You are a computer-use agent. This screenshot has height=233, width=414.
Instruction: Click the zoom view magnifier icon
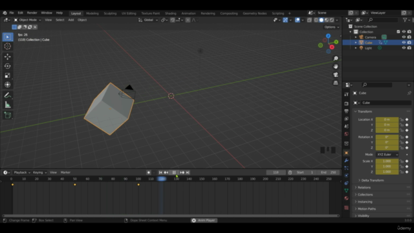pyautogui.click(x=336, y=58)
